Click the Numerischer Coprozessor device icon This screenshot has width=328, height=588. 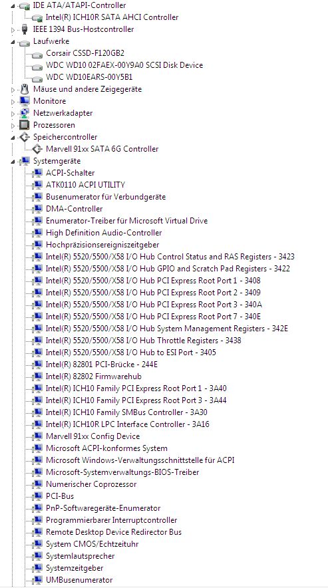coord(37,484)
